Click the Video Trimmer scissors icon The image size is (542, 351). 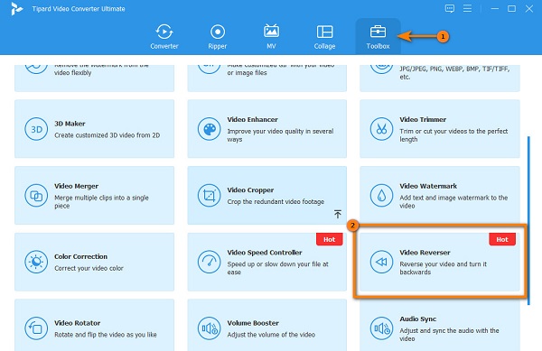click(381, 129)
